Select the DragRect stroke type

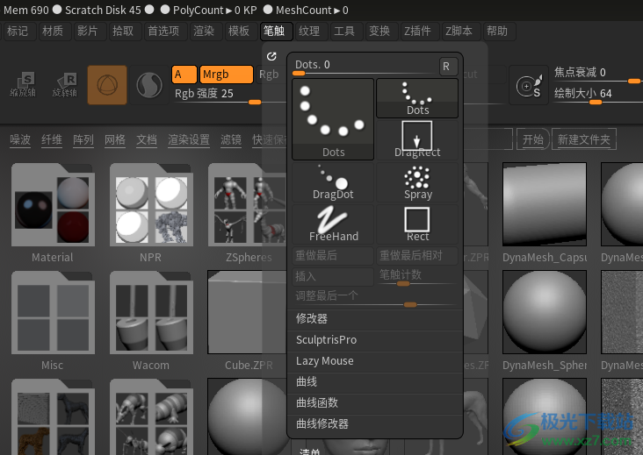(417, 139)
